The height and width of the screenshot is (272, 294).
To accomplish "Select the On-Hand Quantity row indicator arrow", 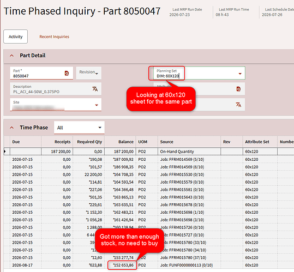I will pyautogui.click(x=5, y=152).
